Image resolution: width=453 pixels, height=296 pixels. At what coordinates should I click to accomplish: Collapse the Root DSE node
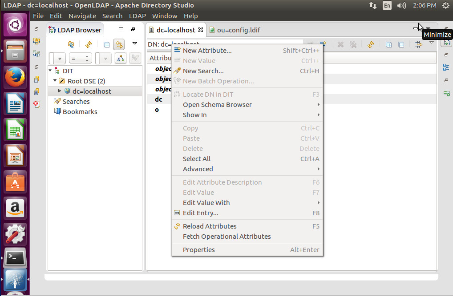(x=56, y=81)
